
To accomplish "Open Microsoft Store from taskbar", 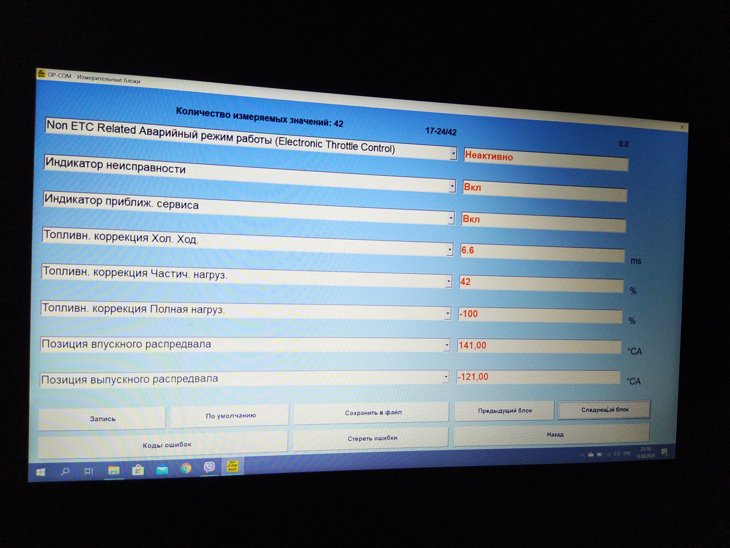I will tap(138, 470).
